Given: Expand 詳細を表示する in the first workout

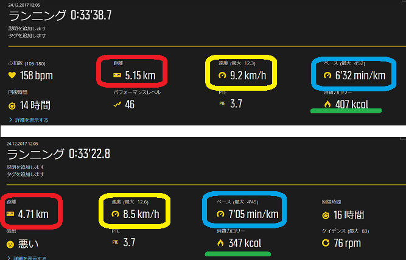Looking at the screenshot, I should point(29,120).
